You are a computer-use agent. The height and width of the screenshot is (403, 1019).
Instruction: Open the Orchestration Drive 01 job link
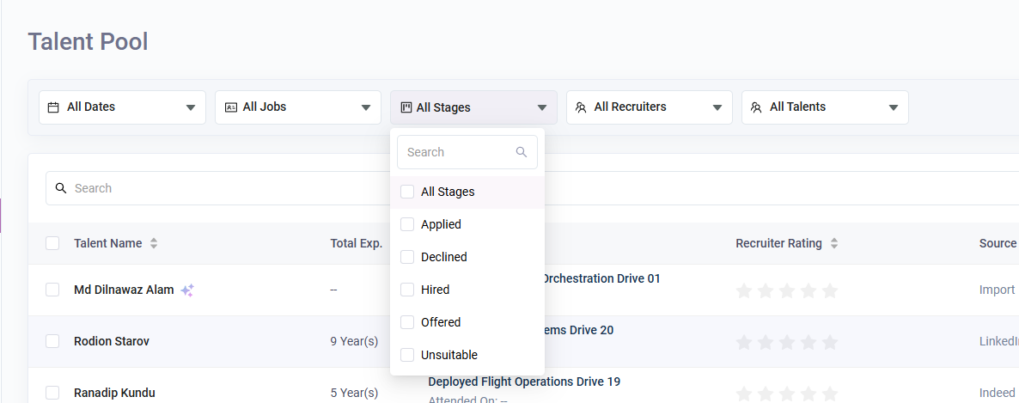pyautogui.click(x=602, y=278)
